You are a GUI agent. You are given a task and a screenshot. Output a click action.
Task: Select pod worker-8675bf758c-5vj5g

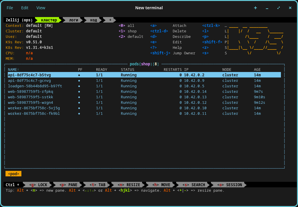(144, 108)
